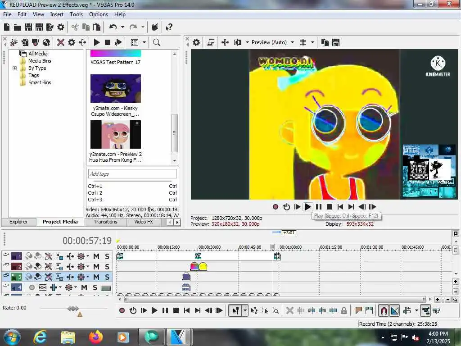Click the Paste clipboard icon
Viewport: 461px width, 346px height.
pos(97,27)
